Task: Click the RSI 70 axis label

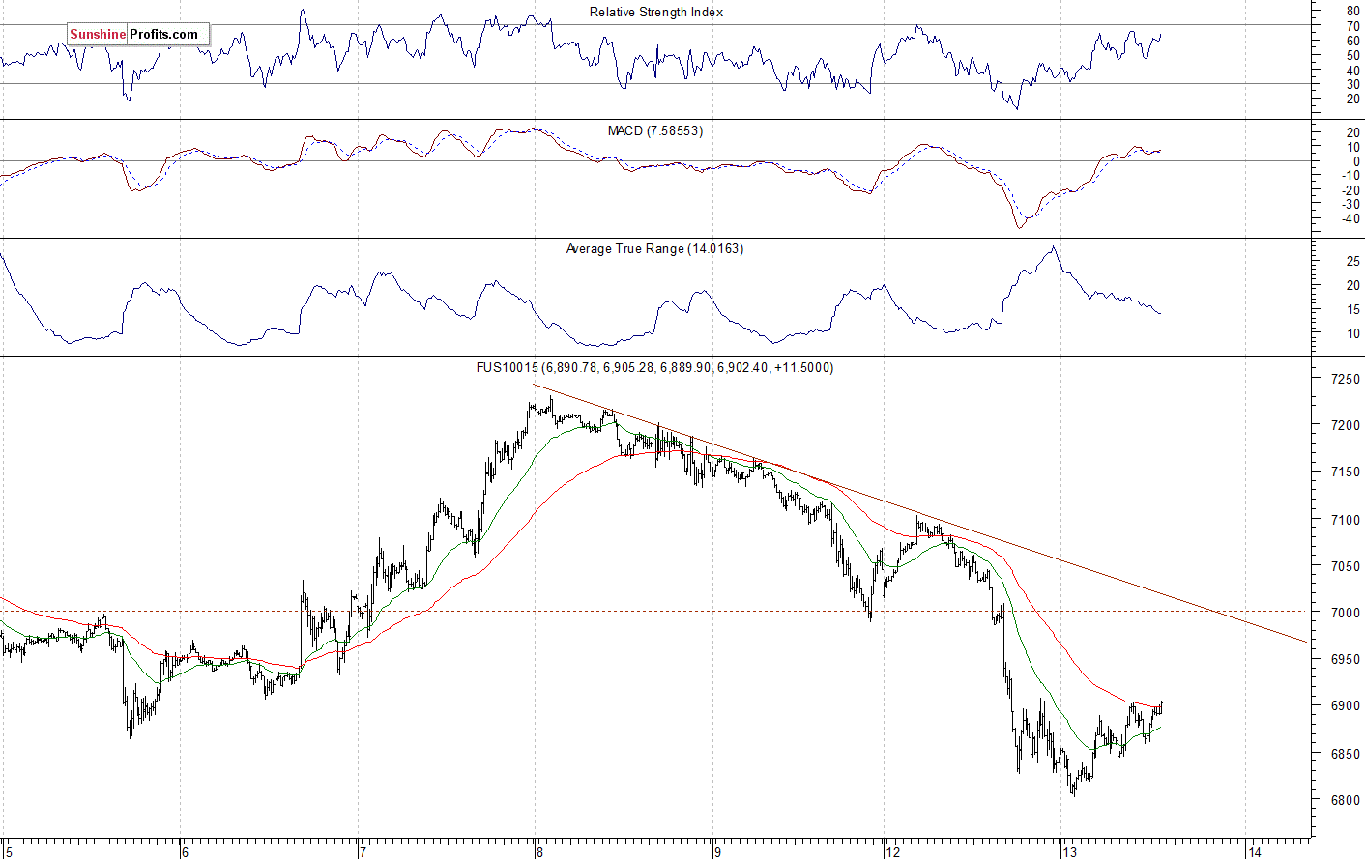Action: tap(1353, 26)
